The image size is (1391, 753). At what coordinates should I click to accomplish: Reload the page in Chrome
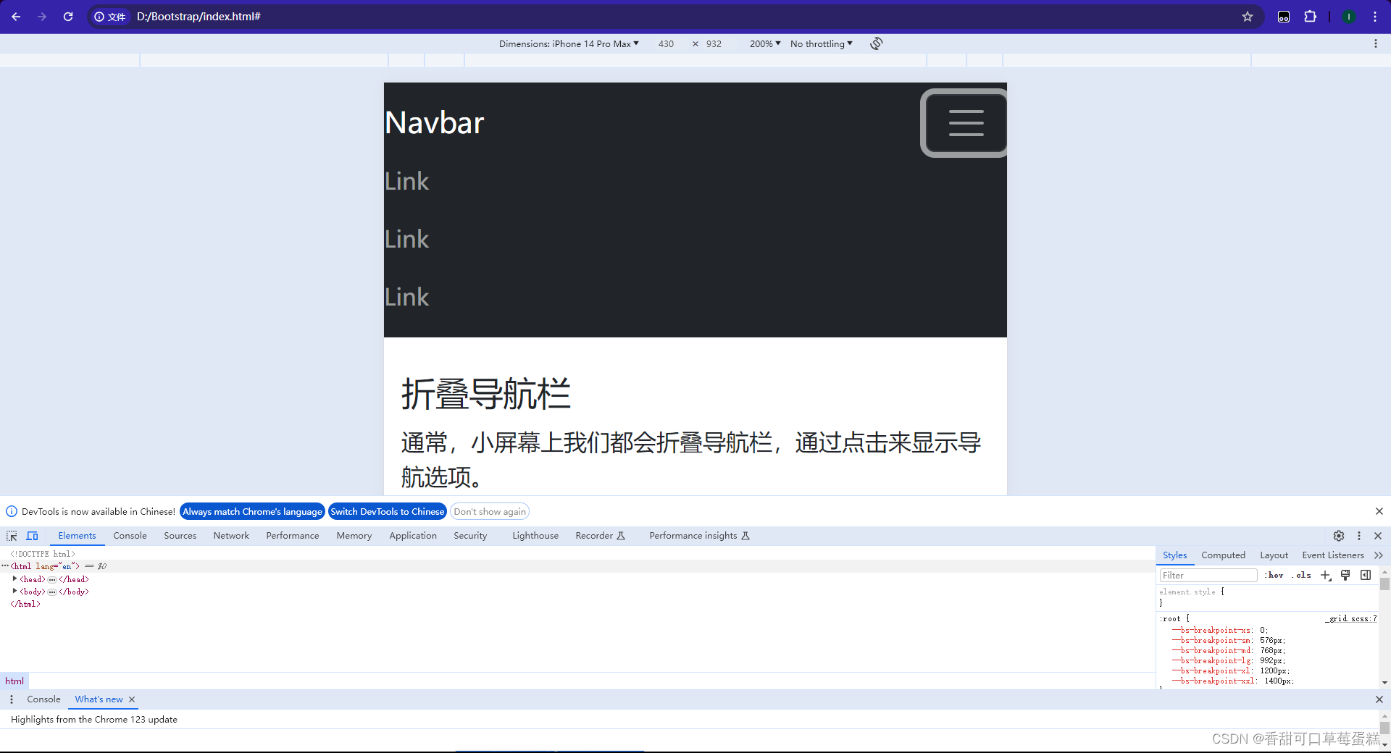coord(67,16)
